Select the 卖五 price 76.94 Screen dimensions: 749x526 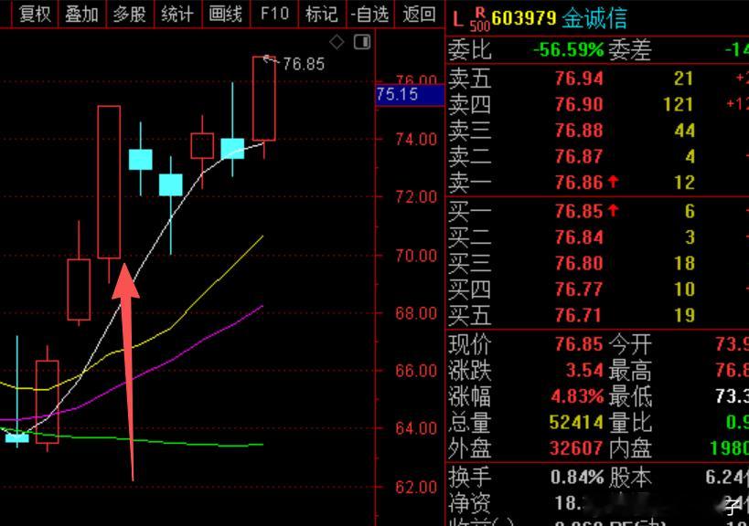[x=579, y=79]
